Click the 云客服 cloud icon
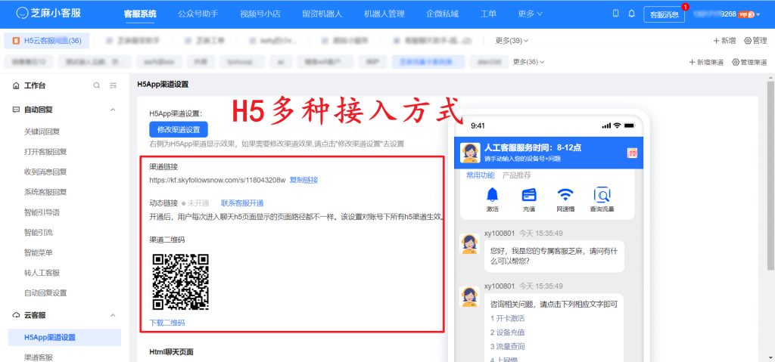The image size is (775, 362). click(17, 315)
